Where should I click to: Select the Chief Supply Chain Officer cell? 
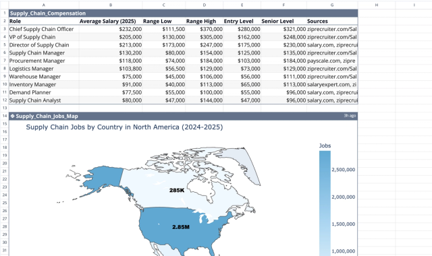point(44,29)
